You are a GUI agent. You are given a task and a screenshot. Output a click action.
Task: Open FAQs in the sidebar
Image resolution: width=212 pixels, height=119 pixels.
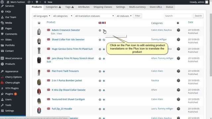pyautogui.click(x=8, y=12)
